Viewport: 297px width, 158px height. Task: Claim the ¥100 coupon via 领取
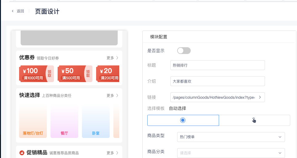[49, 74]
